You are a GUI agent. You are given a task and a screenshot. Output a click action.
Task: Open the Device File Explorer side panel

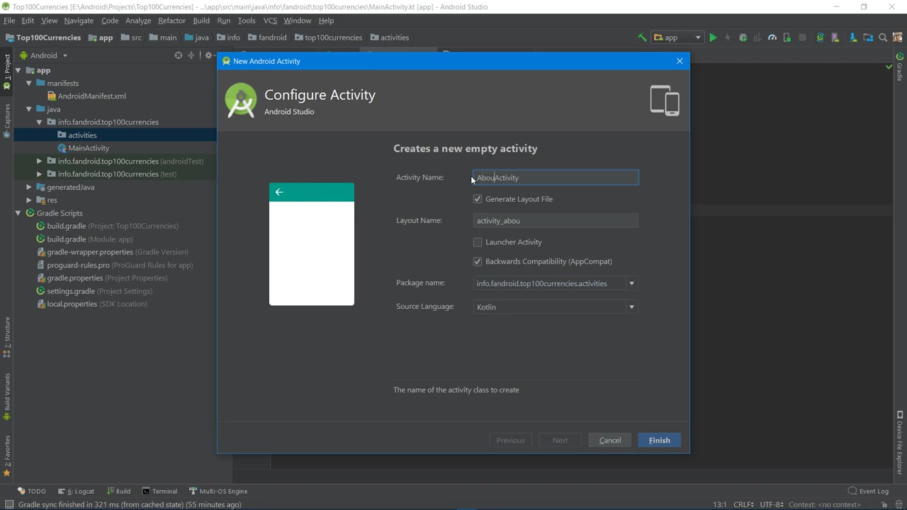coord(900,443)
